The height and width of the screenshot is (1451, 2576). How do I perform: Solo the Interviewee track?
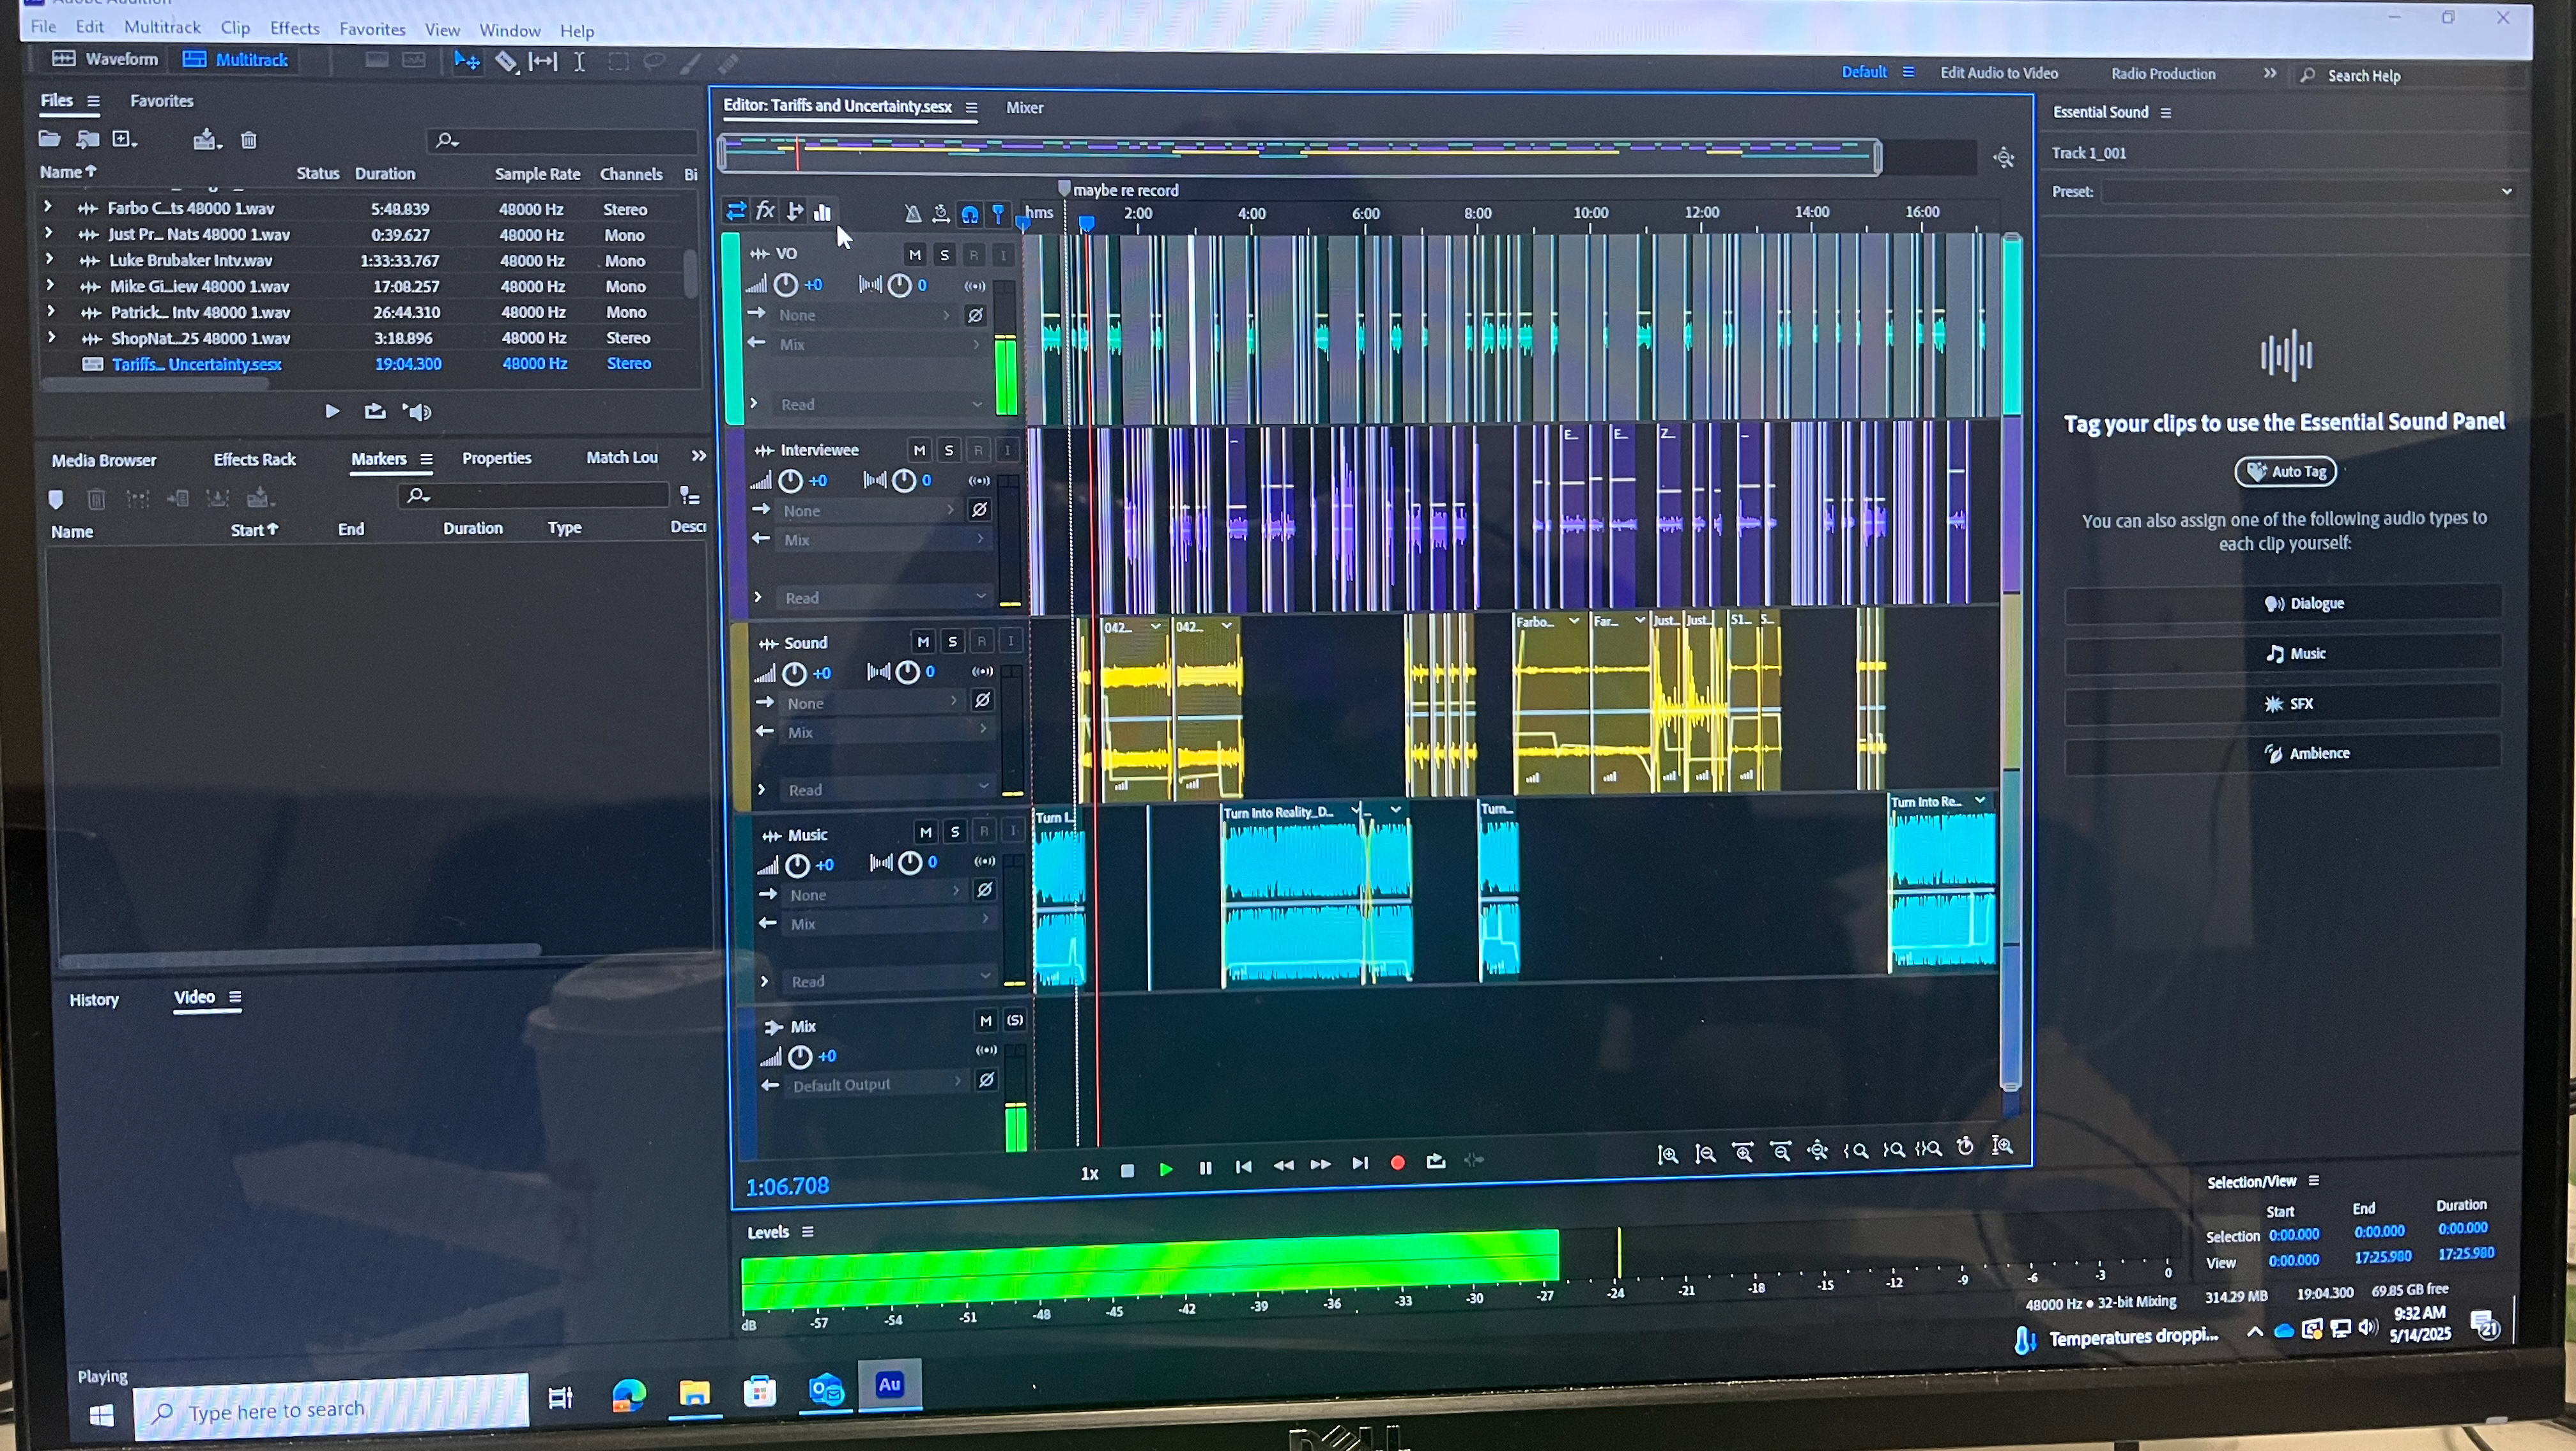tap(948, 451)
